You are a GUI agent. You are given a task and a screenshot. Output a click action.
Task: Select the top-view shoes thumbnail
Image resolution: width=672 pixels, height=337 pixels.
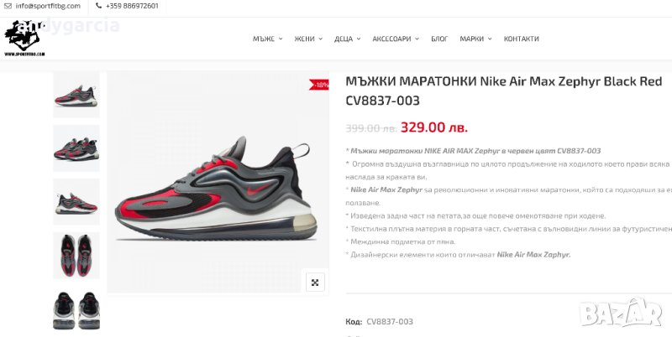click(76, 256)
